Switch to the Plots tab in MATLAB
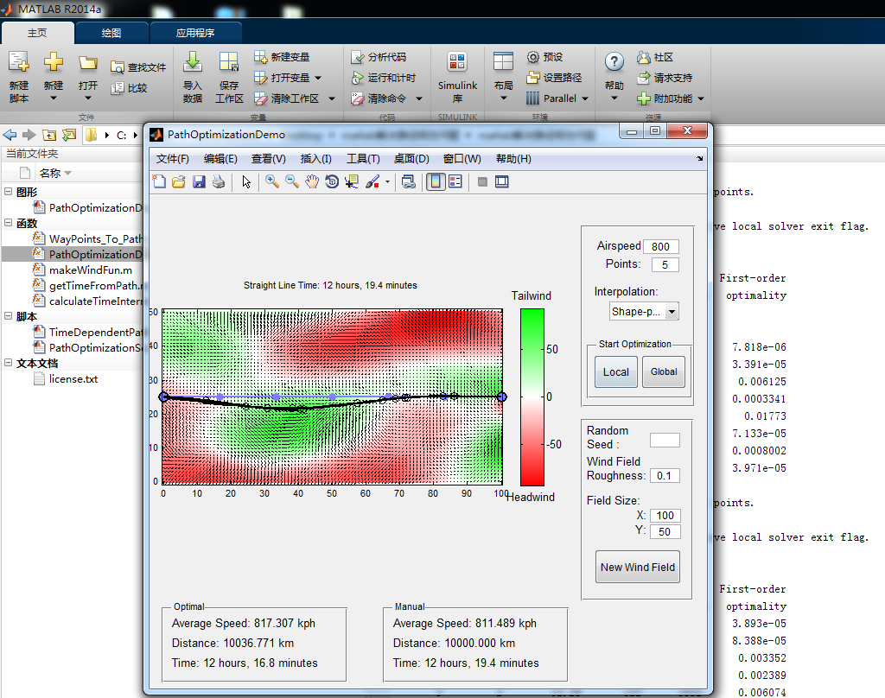The width and height of the screenshot is (885, 698). (x=111, y=34)
